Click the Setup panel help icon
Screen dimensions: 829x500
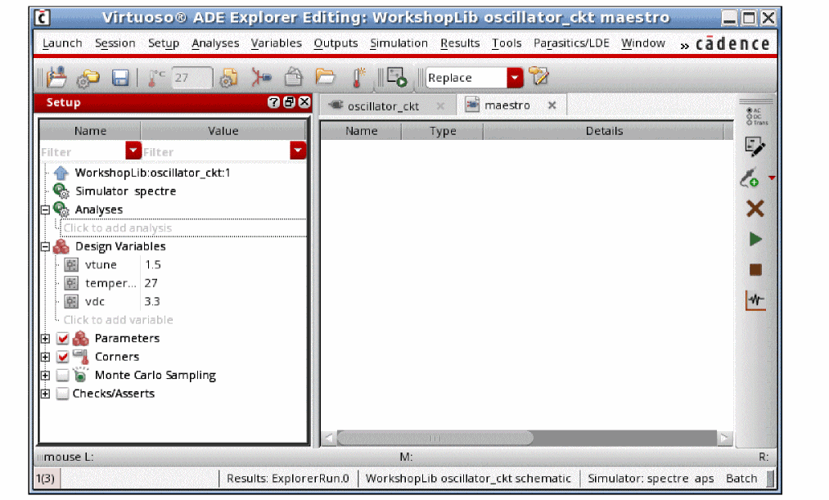273,102
